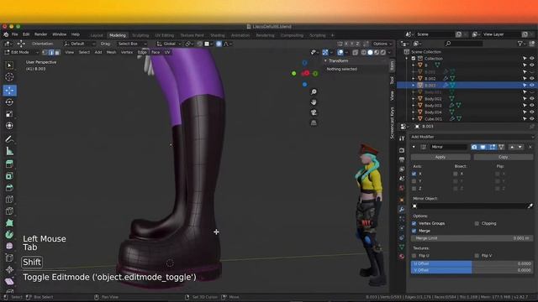Enable Flip U texture checkbox

414,255
